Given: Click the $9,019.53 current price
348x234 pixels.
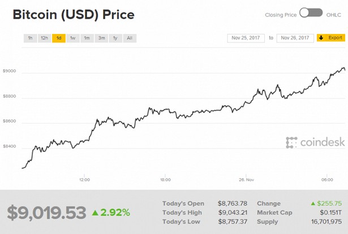Looking at the screenshot, I should pyautogui.click(x=46, y=213).
